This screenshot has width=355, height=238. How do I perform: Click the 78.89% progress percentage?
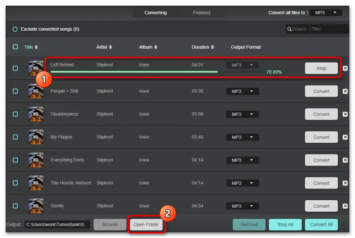point(274,72)
